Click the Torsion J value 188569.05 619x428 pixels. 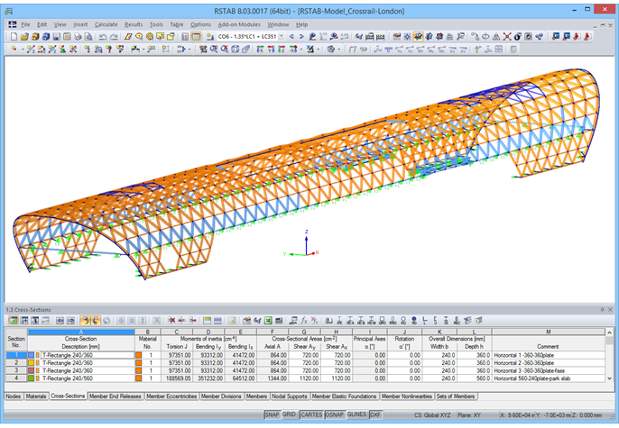(x=177, y=378)
